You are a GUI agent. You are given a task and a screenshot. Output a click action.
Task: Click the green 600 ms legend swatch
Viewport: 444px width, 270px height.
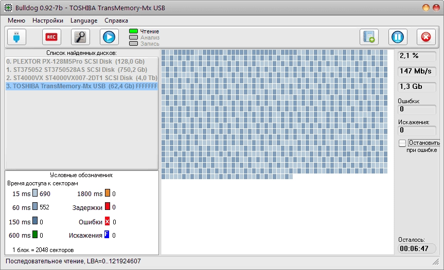point(35,235)
